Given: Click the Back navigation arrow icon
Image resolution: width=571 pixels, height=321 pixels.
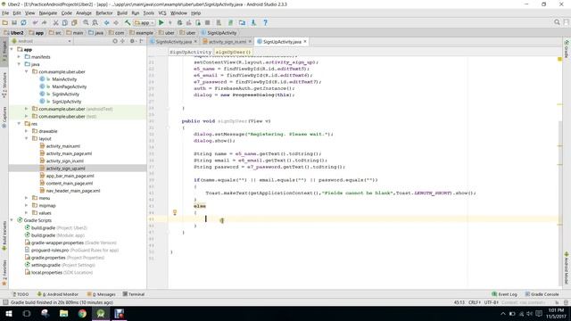Looking at the screenshot, I should (x=107, y=22).
